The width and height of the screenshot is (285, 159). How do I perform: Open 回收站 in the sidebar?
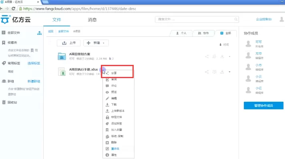click(12, 103)
